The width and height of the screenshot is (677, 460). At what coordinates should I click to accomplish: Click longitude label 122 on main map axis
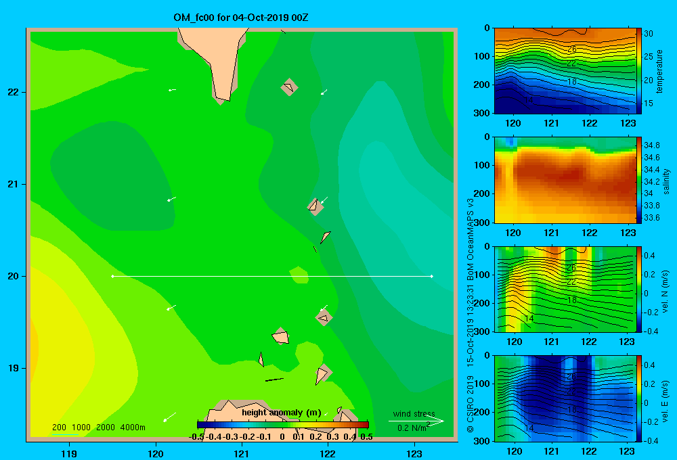click(328, 453)
